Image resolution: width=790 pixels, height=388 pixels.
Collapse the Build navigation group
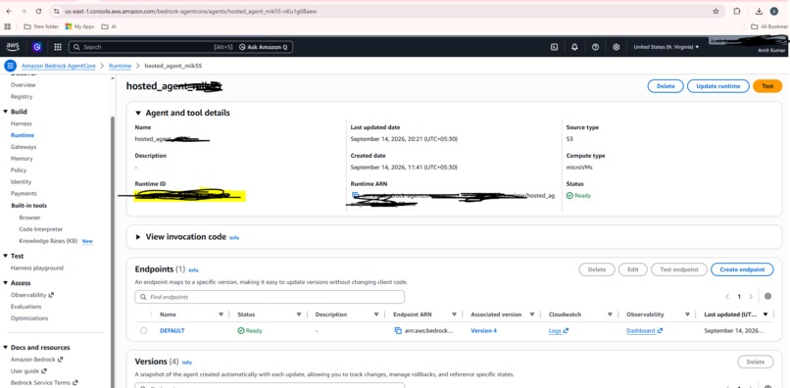(6, 112)
